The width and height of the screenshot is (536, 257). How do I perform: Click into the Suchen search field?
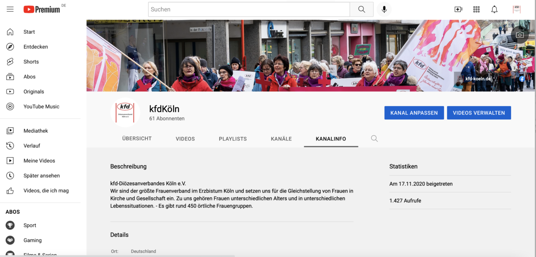pyautogui.click(x=249, y=9)
